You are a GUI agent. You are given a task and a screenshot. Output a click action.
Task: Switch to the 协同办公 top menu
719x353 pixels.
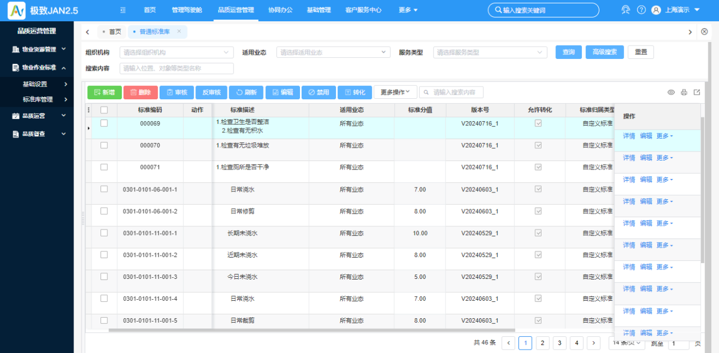(279, 10)
